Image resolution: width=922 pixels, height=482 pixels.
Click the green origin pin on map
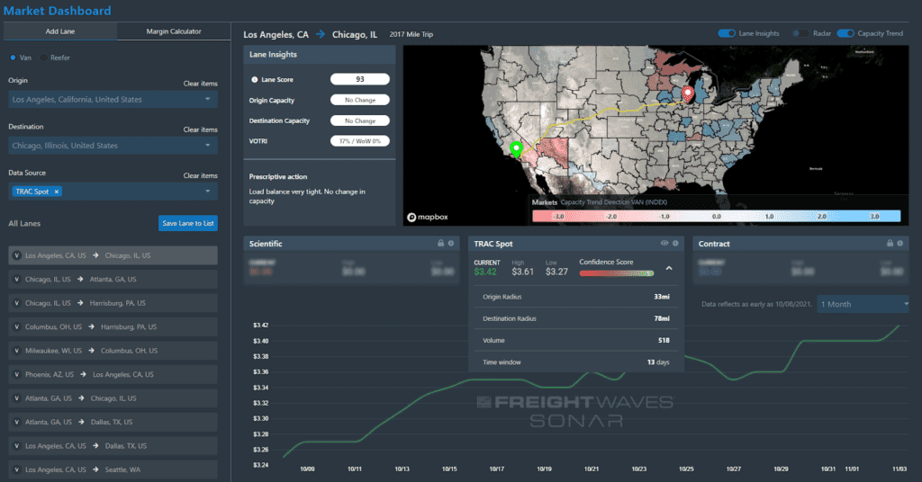point(516,150)
